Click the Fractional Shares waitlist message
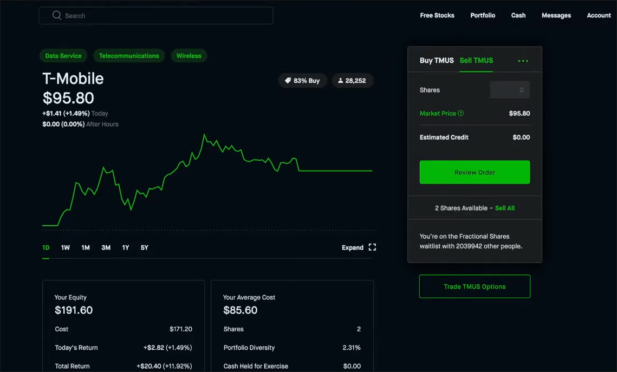617x372 pixels. point(471,242)
